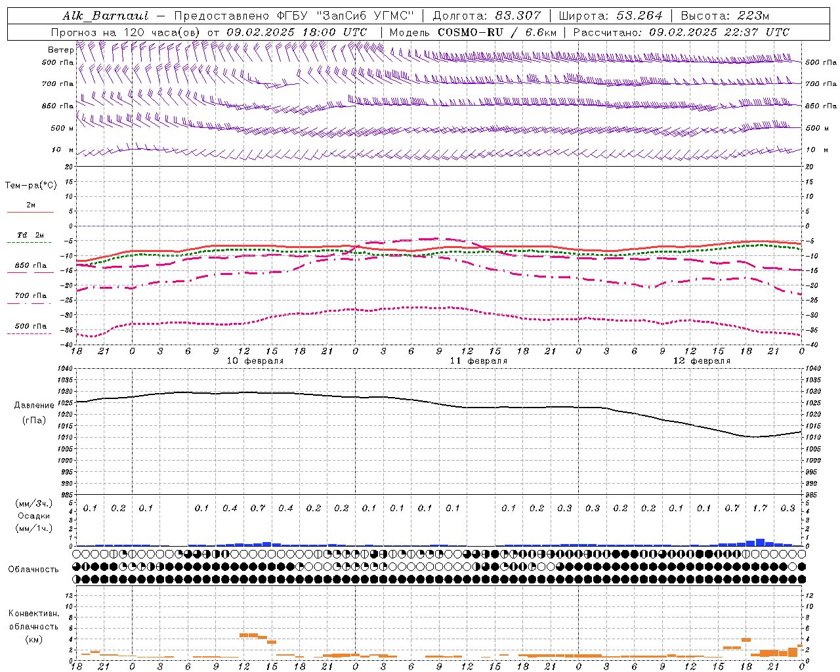Image resolution: width=840 pixels, height=672 pixels.
Task: Click the Alk_Barnaul station title
Action: coord(106,16)
